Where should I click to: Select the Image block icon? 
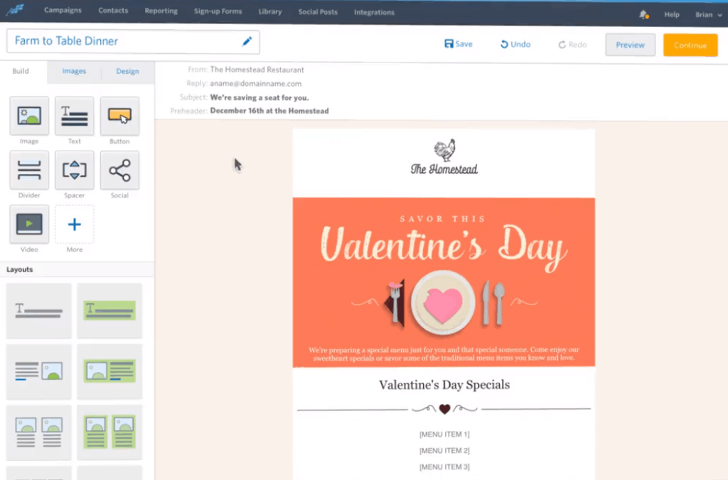(x=29, y=116)
